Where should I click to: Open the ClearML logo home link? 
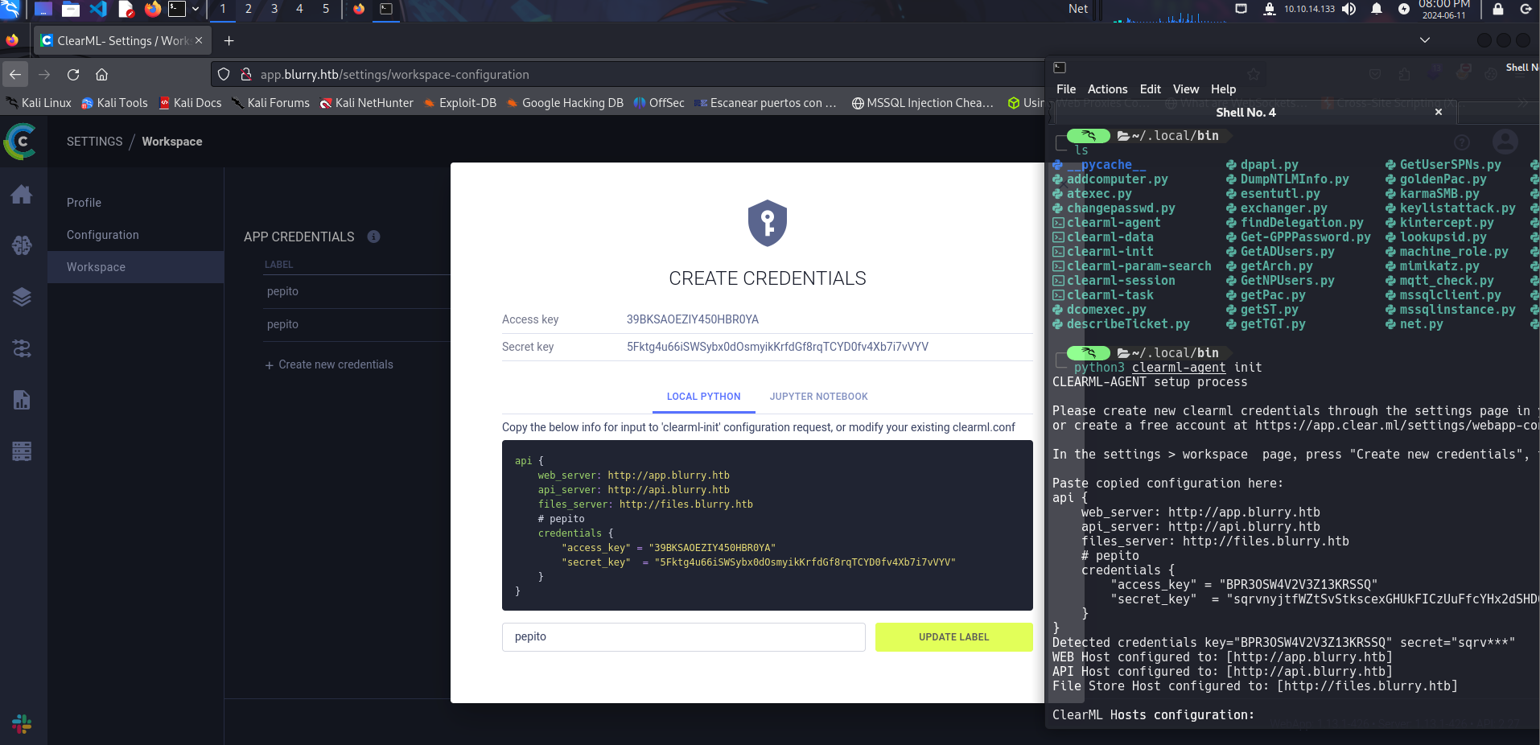pos(20,142)
